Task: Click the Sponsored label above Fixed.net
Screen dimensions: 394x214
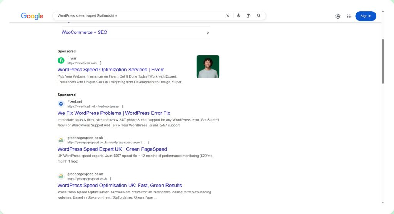Action: 67,95
